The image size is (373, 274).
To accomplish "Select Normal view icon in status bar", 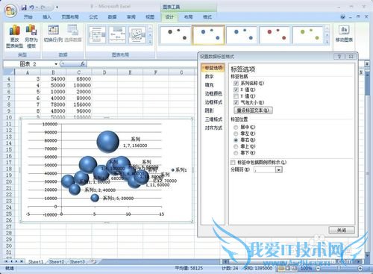I will click(281, 268).
